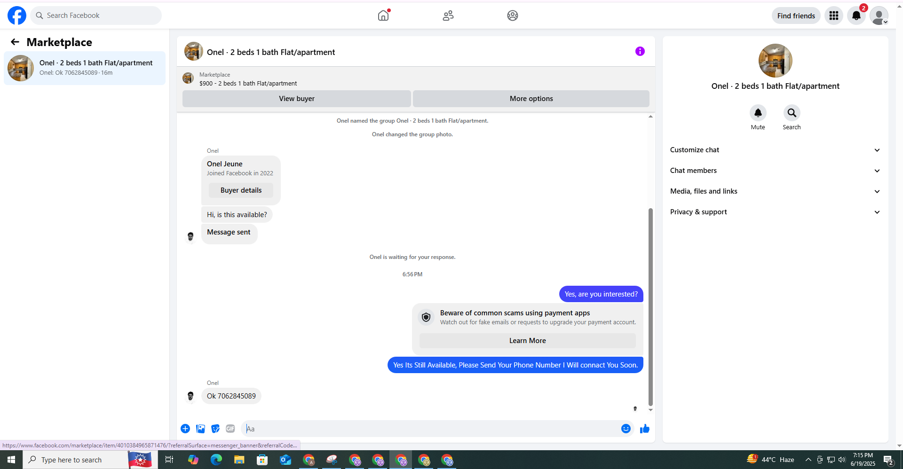The height and width of the screenshot is (469, 903).
Task: Launch Copilot from the taskbar
Action: point(193,460)
